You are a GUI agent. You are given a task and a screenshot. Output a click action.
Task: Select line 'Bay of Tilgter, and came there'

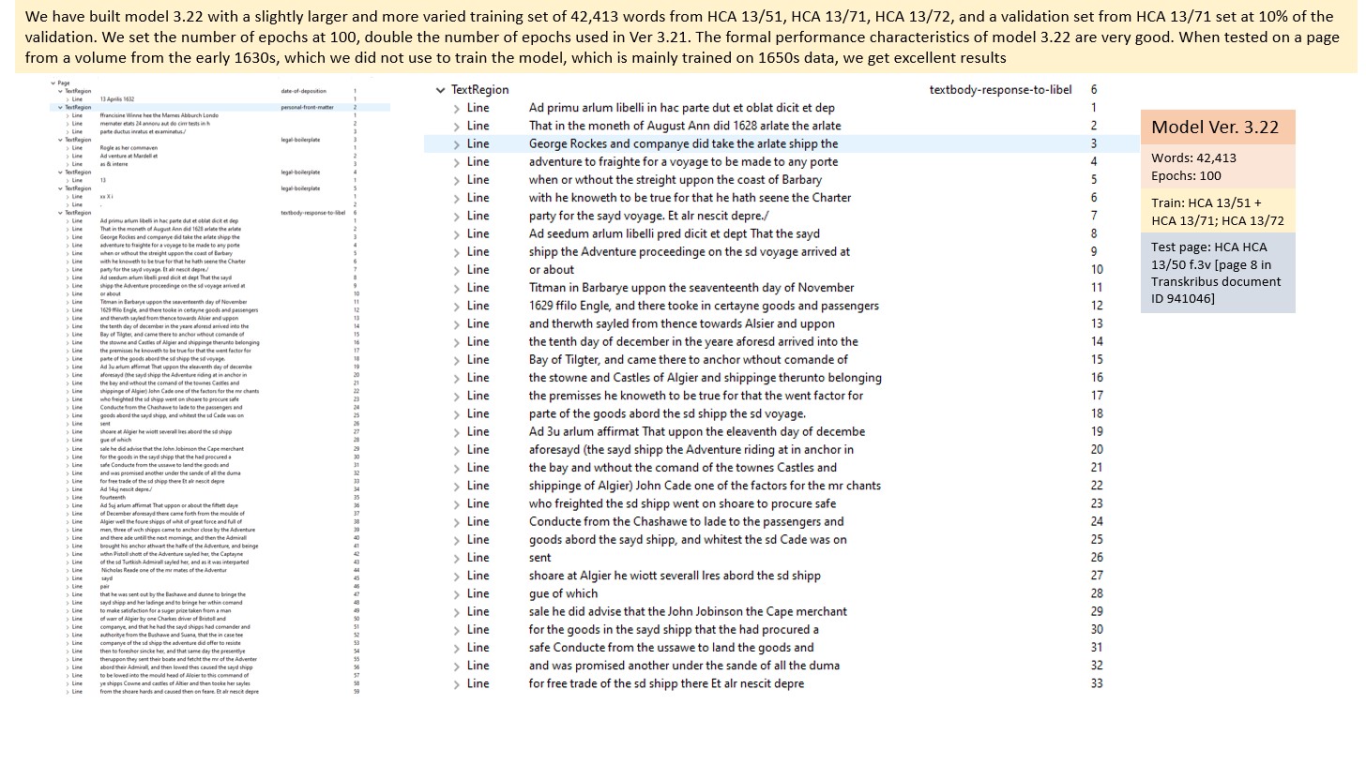coord(688,360)
